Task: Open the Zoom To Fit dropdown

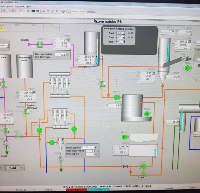Action: coord(83,11)
